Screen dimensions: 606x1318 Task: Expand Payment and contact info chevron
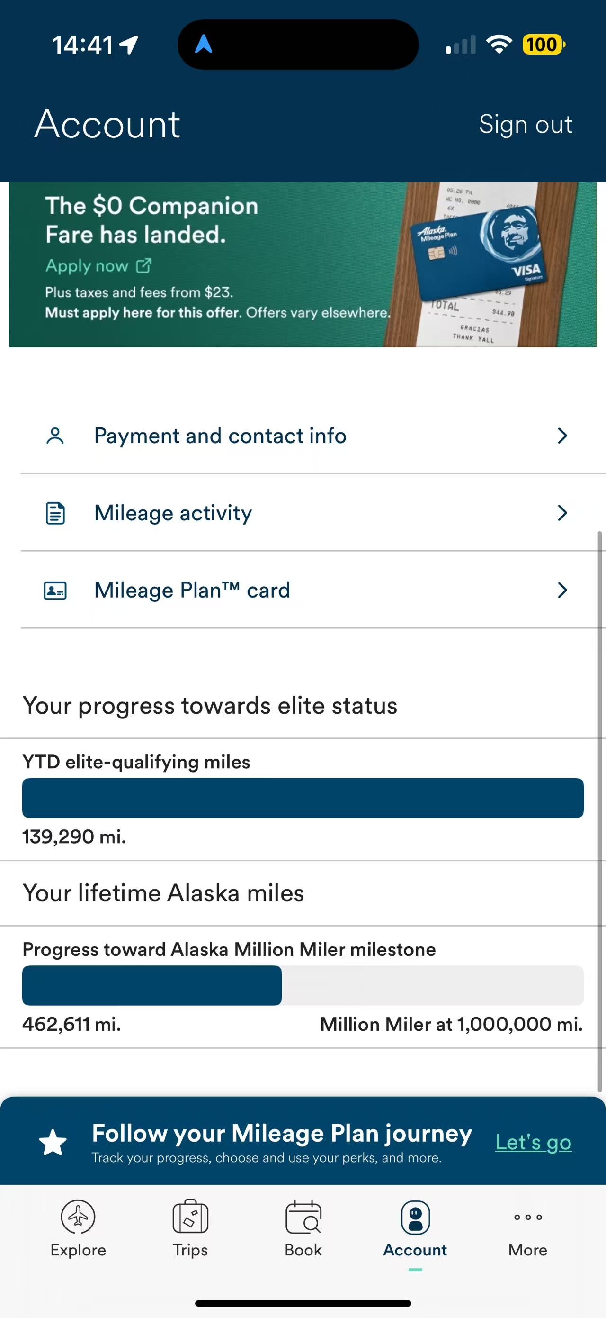562,436
